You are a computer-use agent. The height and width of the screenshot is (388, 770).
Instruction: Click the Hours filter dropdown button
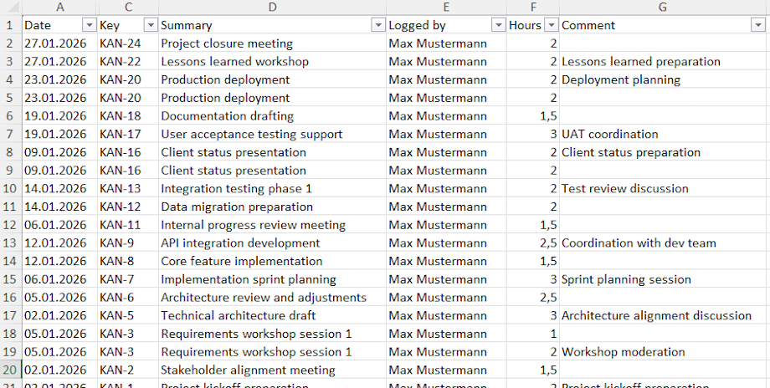click(551, 25)
